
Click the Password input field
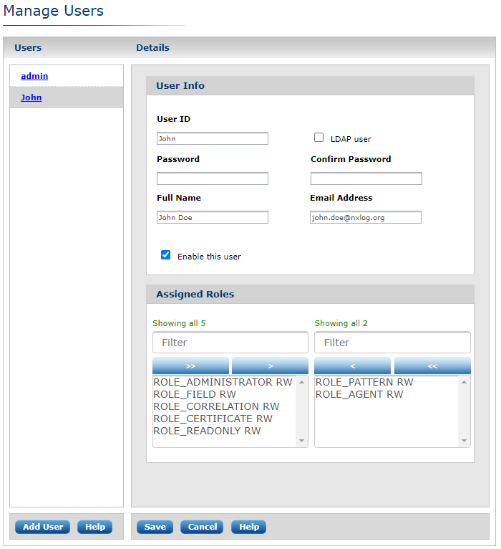coord(213,178)
